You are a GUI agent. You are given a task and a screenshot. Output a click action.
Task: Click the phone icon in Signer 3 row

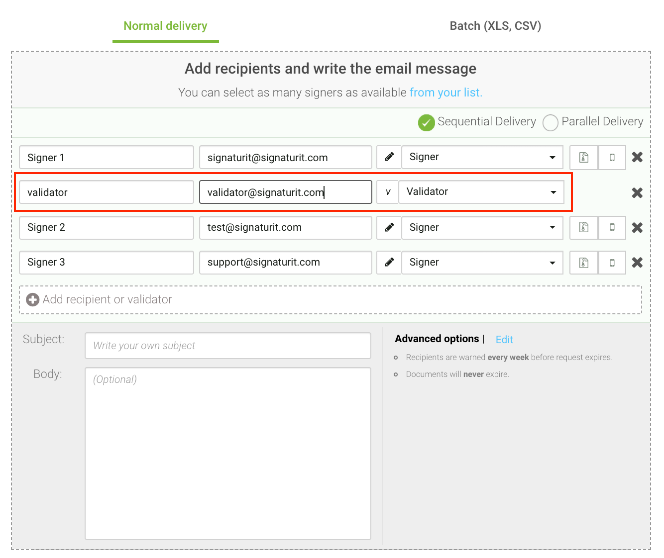click(x=612, y=262)
